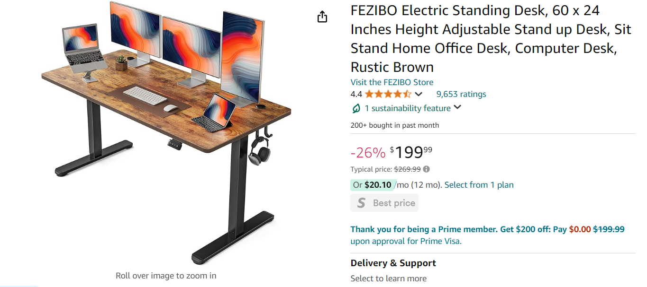Open the 9,653 ratings link
Image resolution: width=647 pixels, height=287 pixels.
pyautogui.click(x=461, y=94)
